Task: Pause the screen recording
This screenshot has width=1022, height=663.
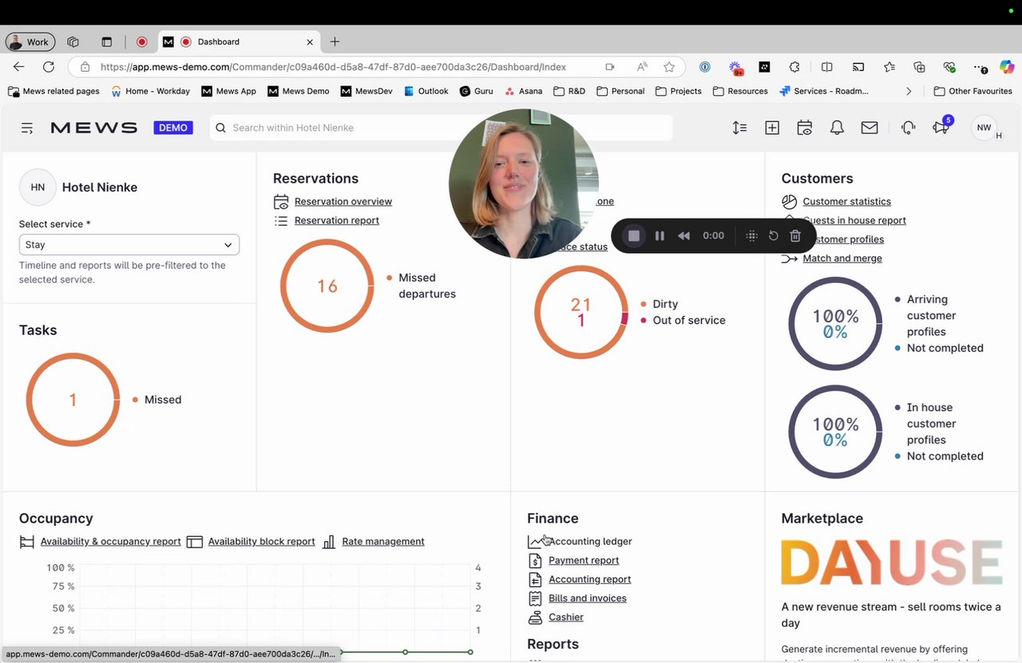Action: tap(660, 236)
